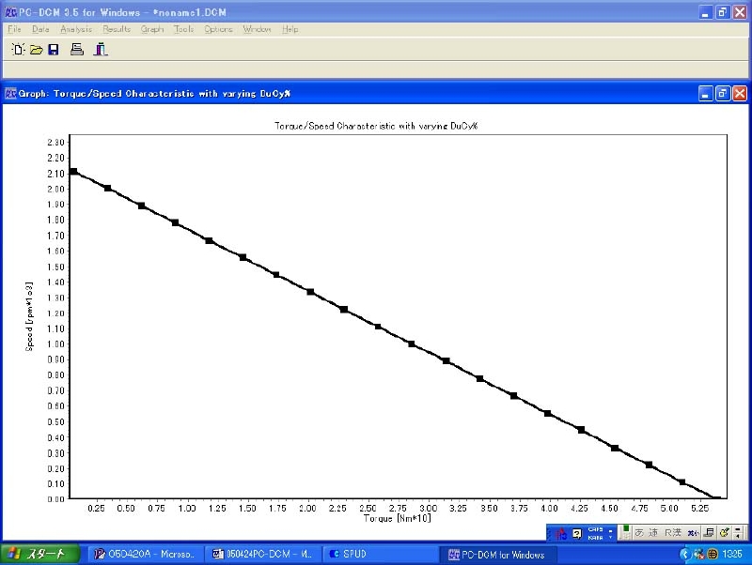Screen dimensions: 752x565
Task: Click the Print toolbar icon
Action: tap(77, 49)
